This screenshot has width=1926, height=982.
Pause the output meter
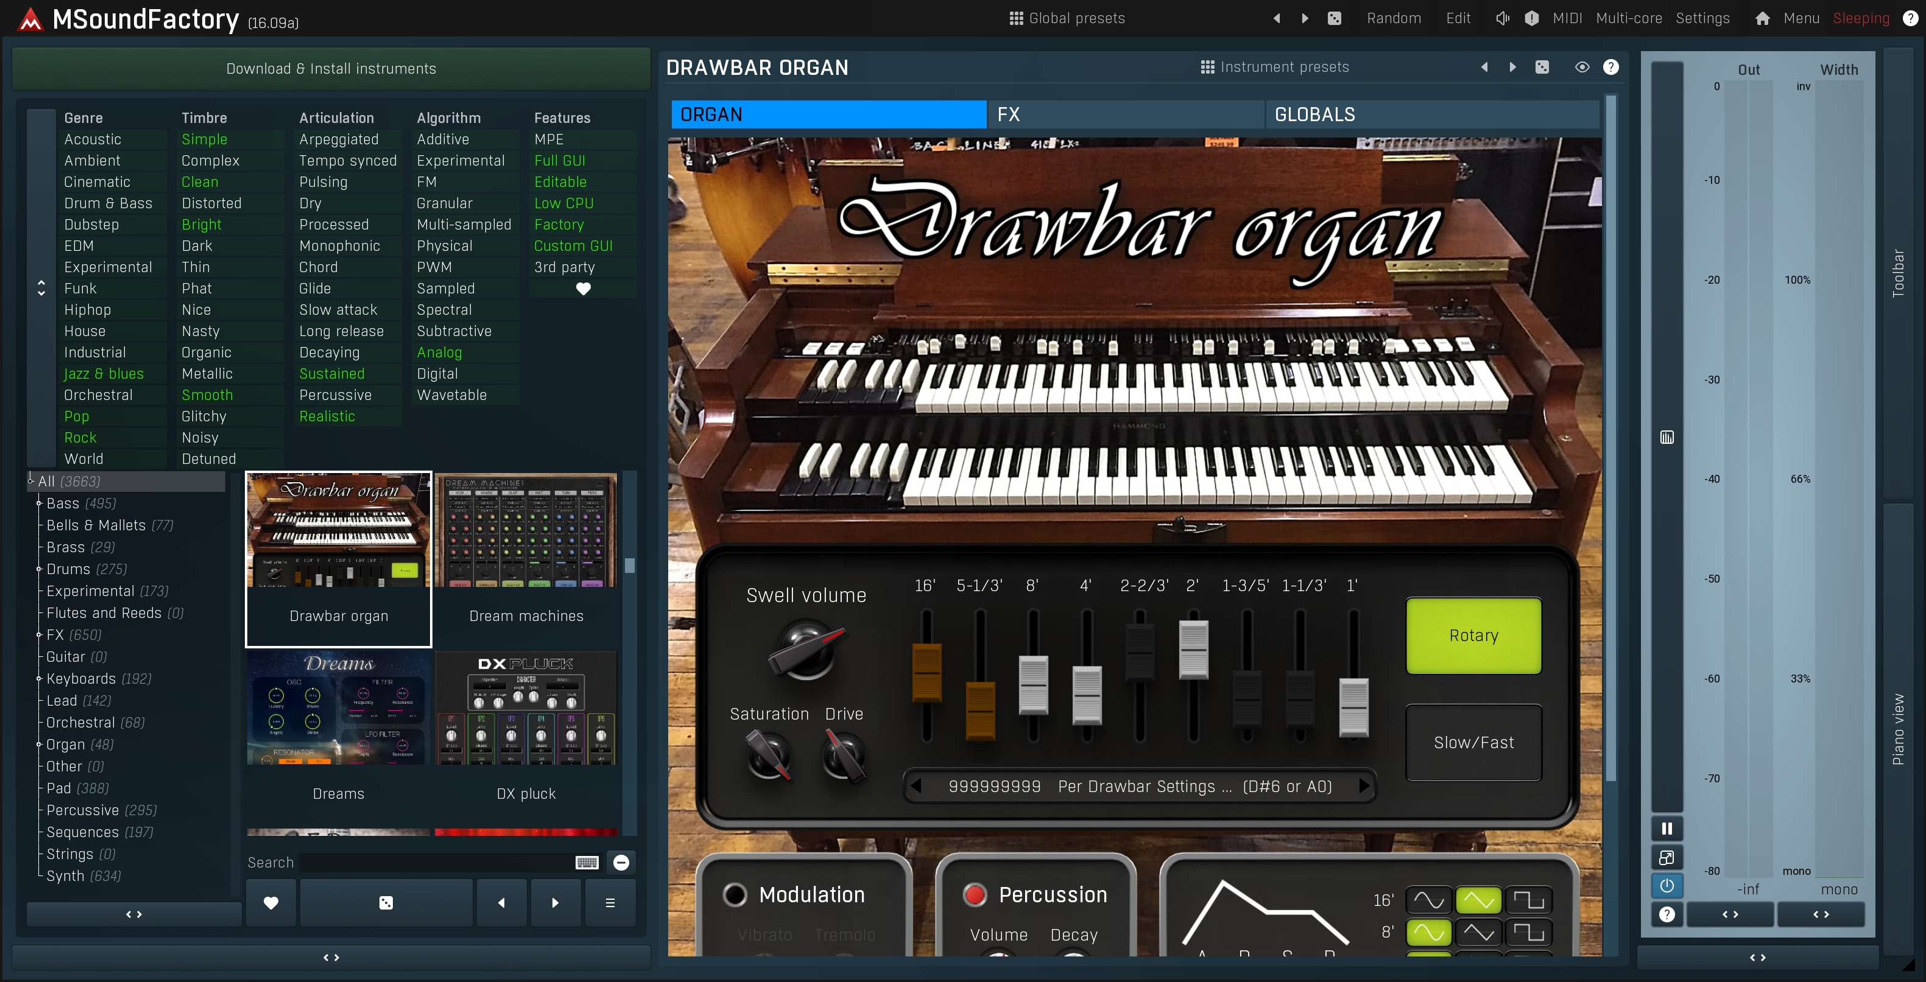tap(1667, 828)
